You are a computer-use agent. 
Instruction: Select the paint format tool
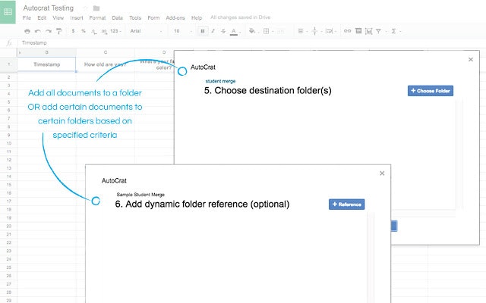click(59, 31)
